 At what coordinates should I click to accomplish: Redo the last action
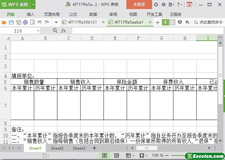pyautogui.click(x=47, y=22)
